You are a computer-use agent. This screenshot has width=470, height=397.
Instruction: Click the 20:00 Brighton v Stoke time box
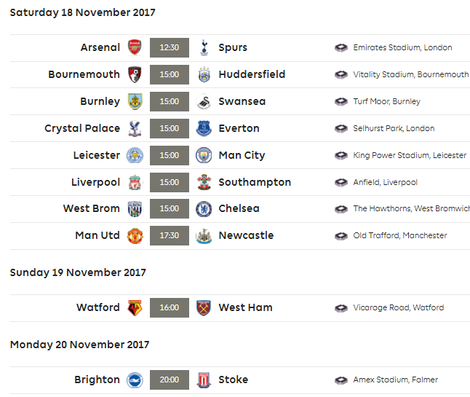[x=170, y=380]
